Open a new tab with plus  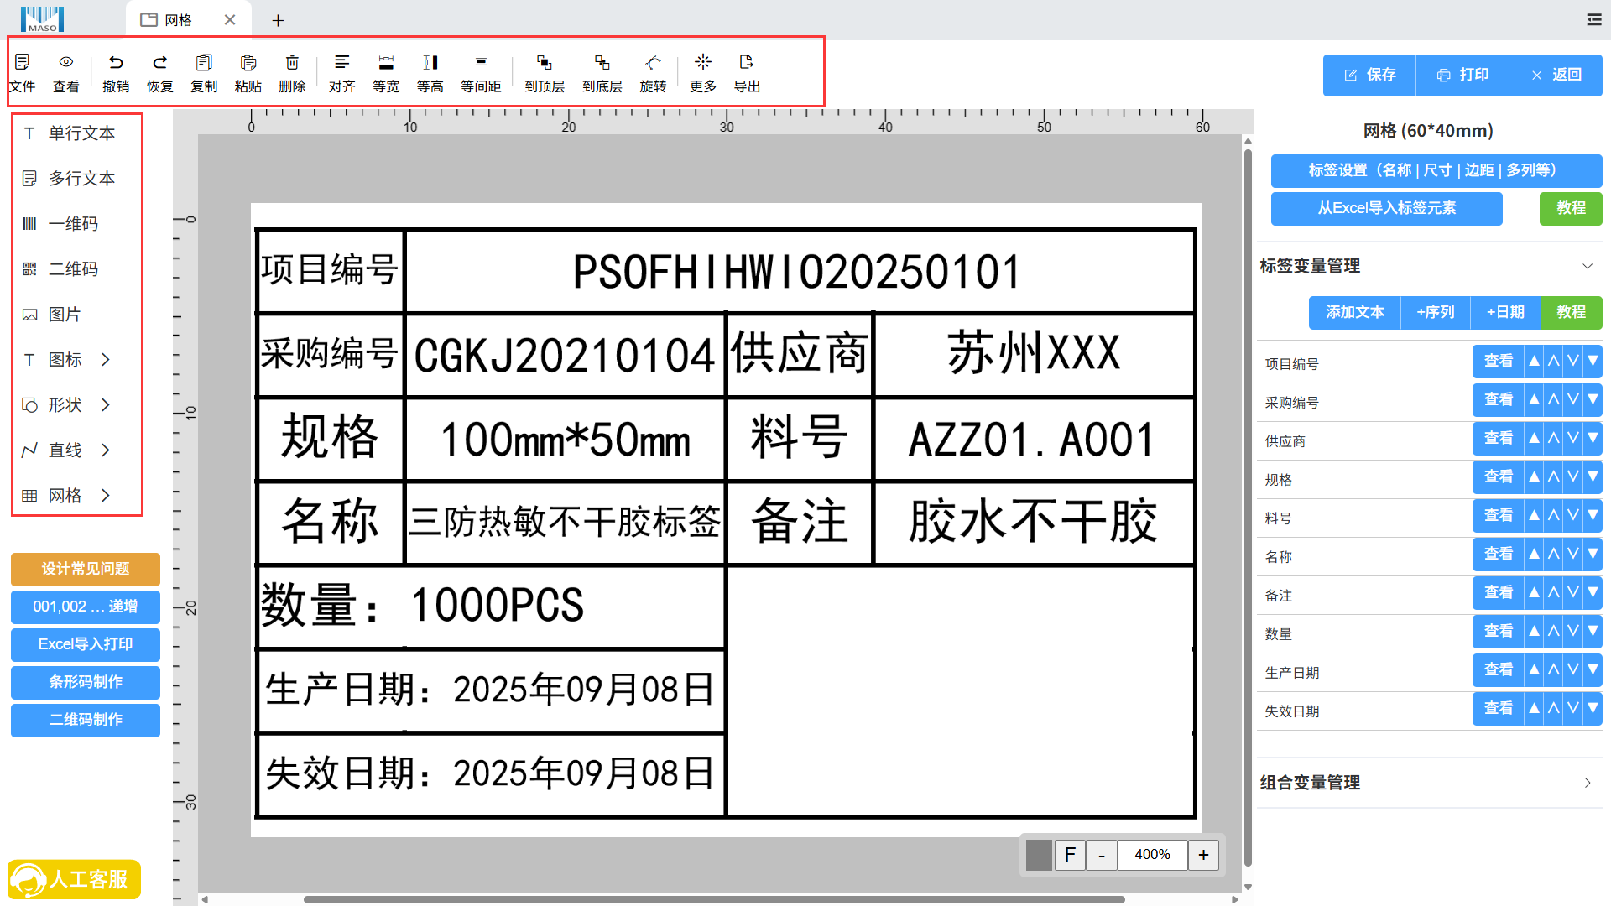click(278, 20)
